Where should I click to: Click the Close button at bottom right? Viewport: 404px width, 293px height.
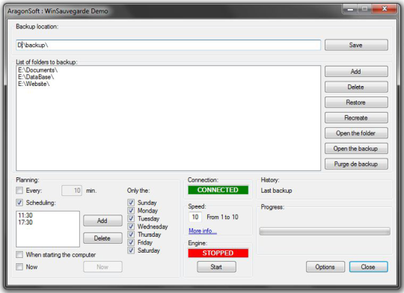coord(368,267)
